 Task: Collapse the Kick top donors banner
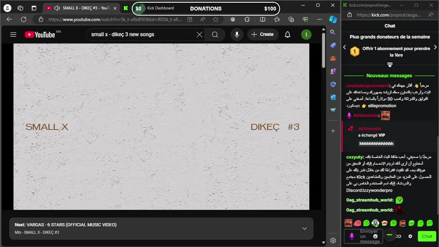tap(390, 64)
